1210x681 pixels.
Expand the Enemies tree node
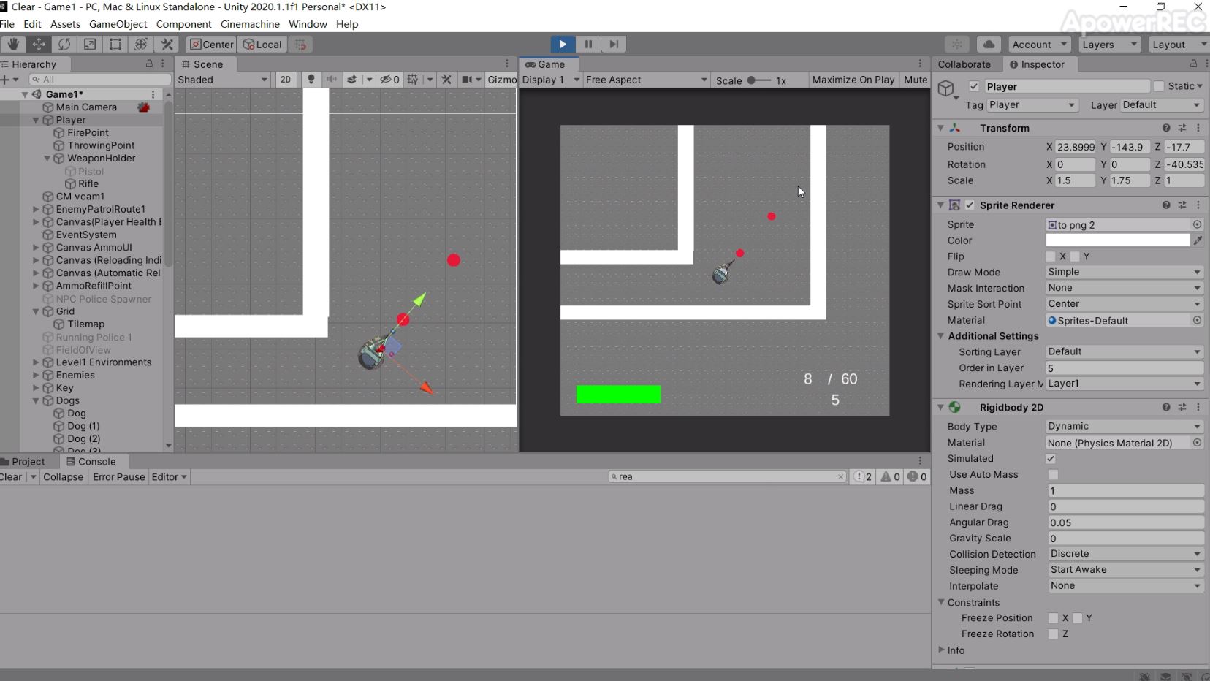pos(36,376)
